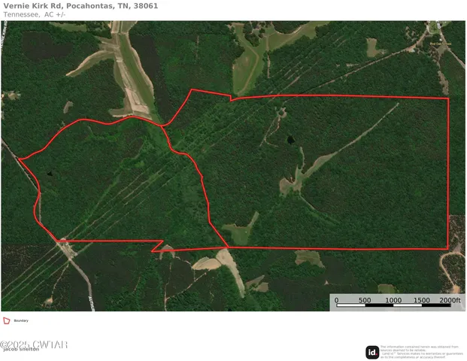The image size is (467, 361).
Task: Click the small dark pond inside eastern parcel
Action: 291,140
